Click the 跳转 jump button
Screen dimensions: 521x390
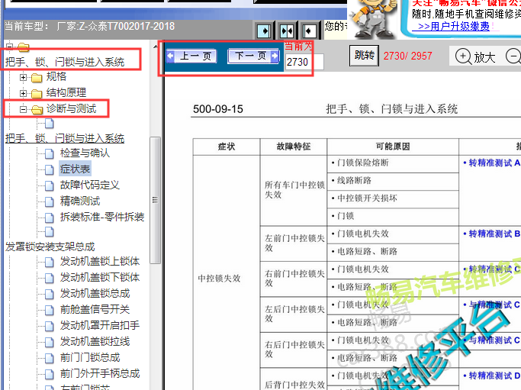coord(364,55)
